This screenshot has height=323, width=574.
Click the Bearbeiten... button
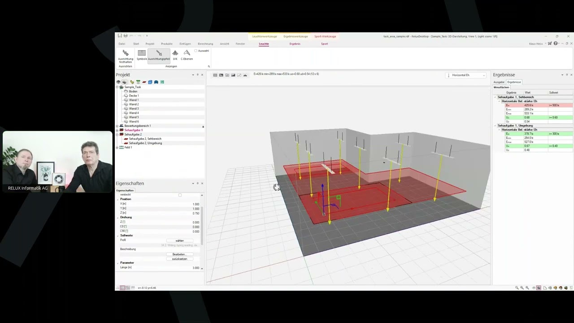(x=180, y=254)
